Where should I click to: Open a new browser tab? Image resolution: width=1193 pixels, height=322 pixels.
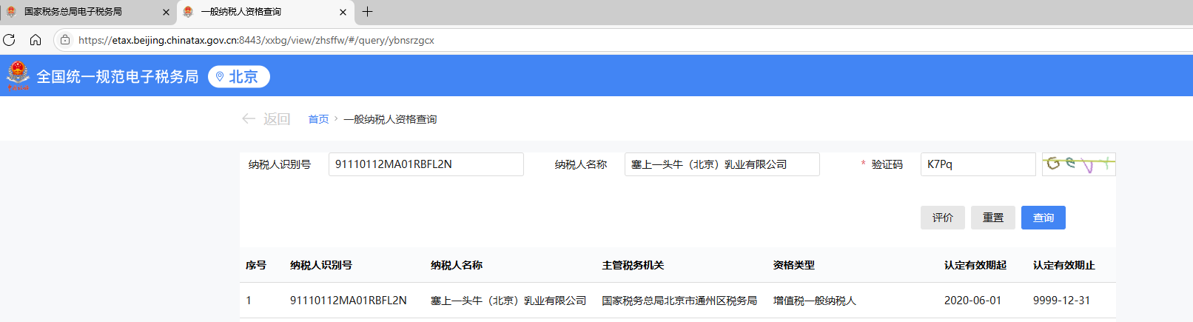coord(367,12)
